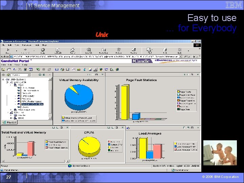Click the Links label on address bar
Screen dimensions: 244x183
[195, 57]
